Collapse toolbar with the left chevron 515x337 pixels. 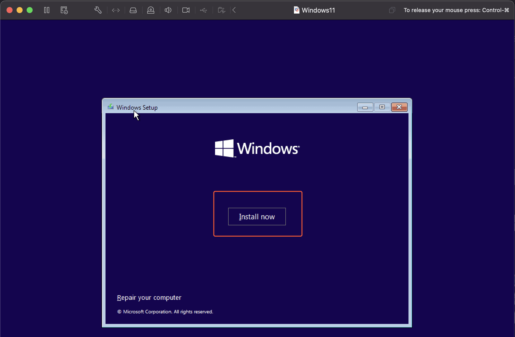click(234, 10)
